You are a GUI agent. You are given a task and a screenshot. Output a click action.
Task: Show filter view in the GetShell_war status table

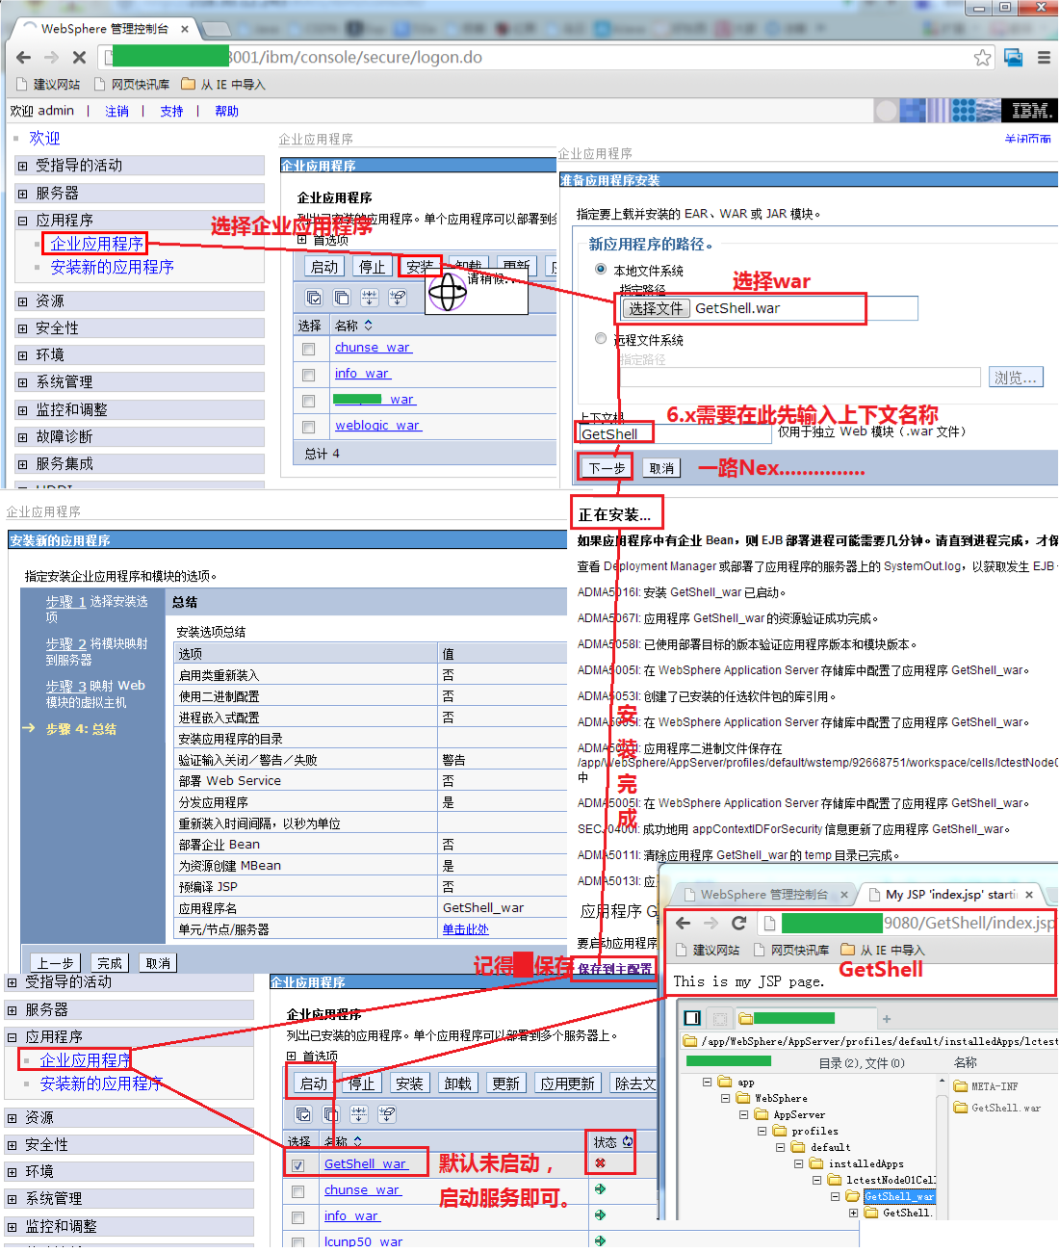point(359,1114)
